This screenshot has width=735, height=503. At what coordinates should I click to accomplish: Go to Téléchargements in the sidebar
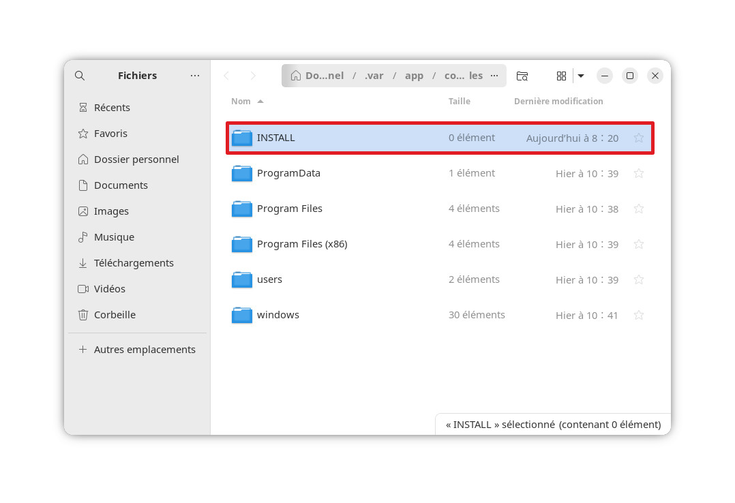tap(134, 263)
